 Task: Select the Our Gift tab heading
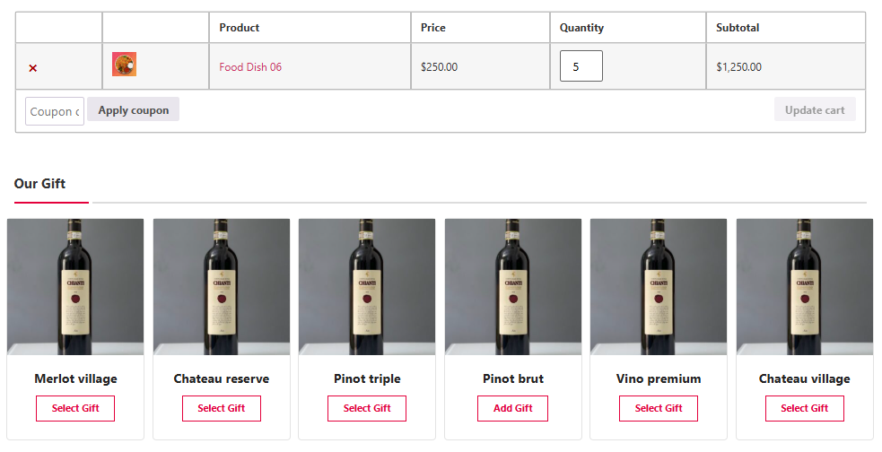coord(39,184)
